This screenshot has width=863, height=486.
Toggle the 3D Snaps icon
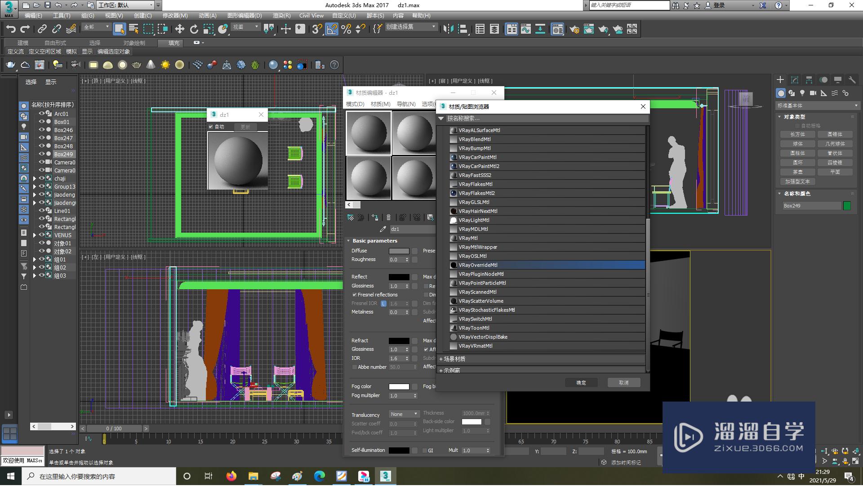[x=317, y=29]
